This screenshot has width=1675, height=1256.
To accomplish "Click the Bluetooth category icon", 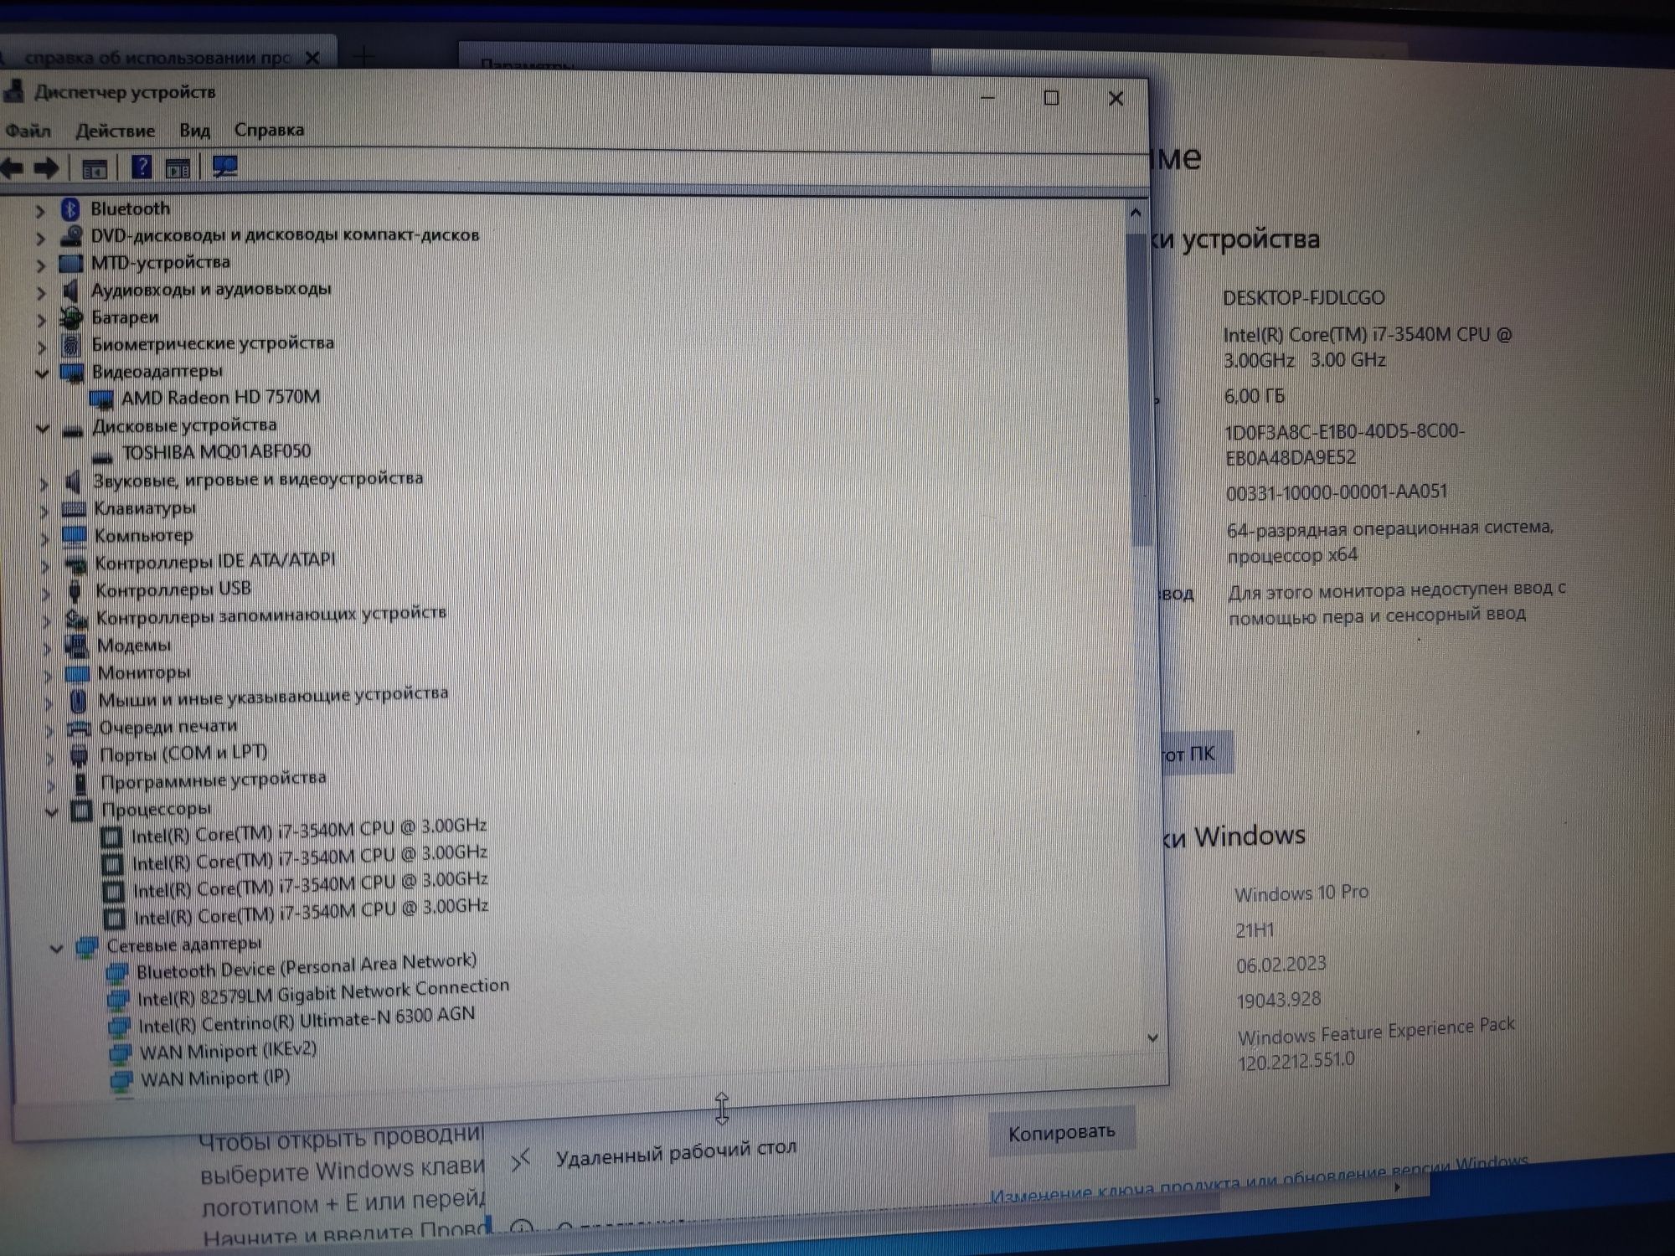I will [70, 208].
